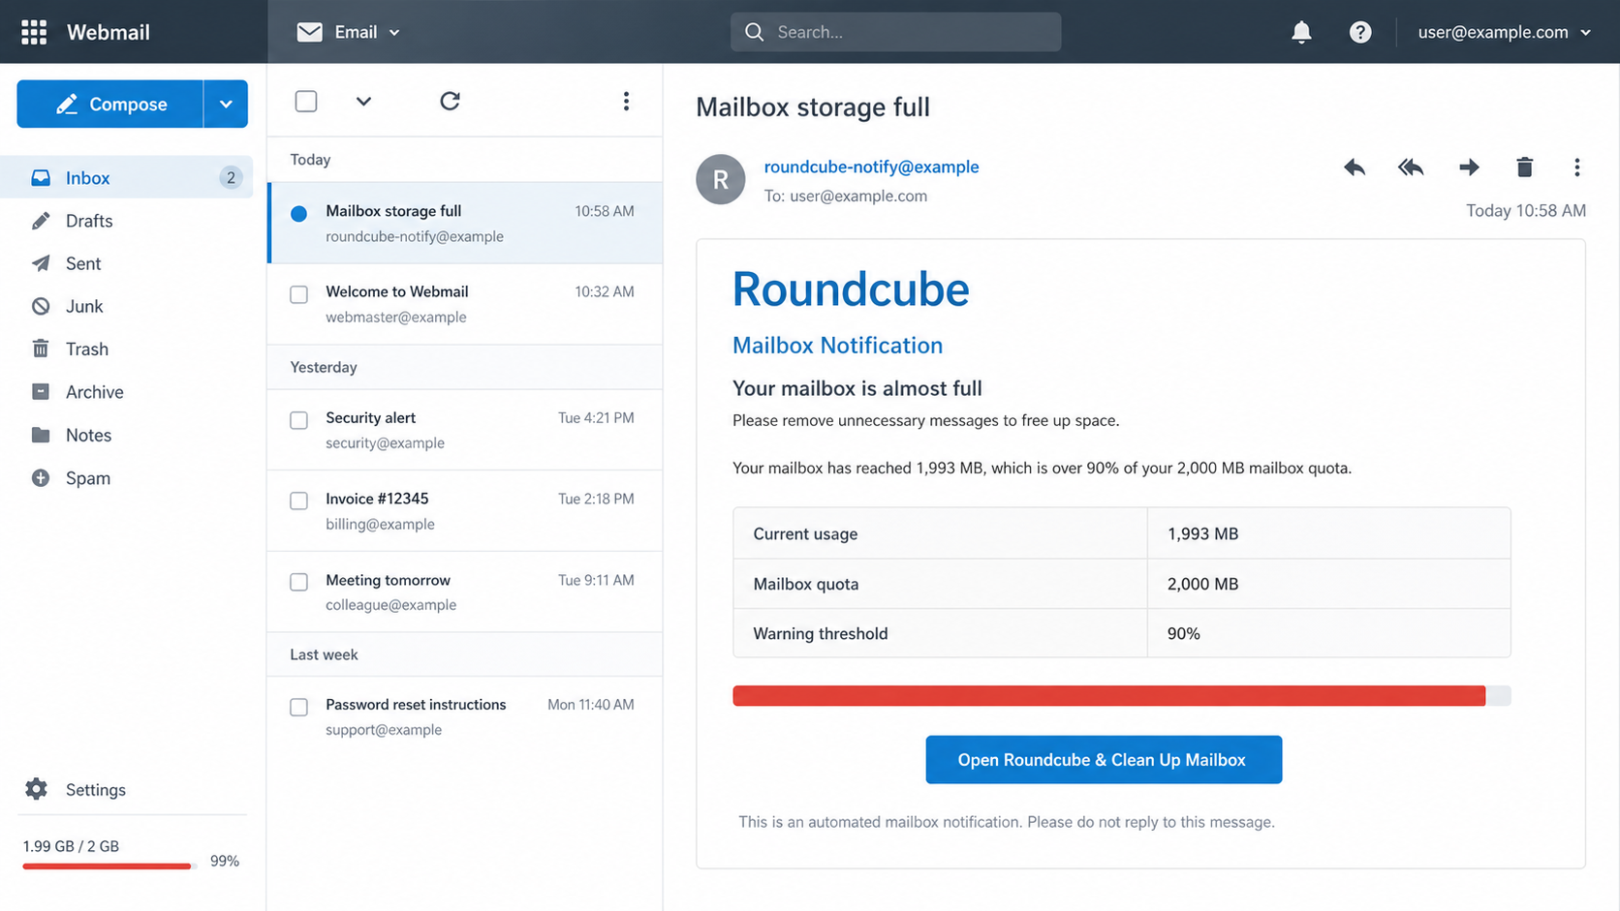1620x911 pixels.
Task: Open the notifications bell
Action: 1301,32
